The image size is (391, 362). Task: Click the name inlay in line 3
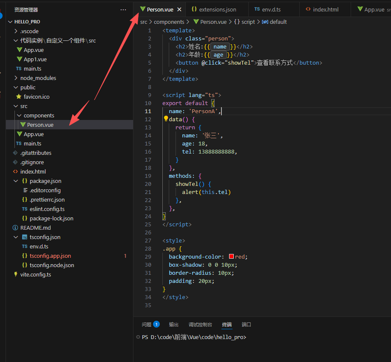[x=220, y=47]
